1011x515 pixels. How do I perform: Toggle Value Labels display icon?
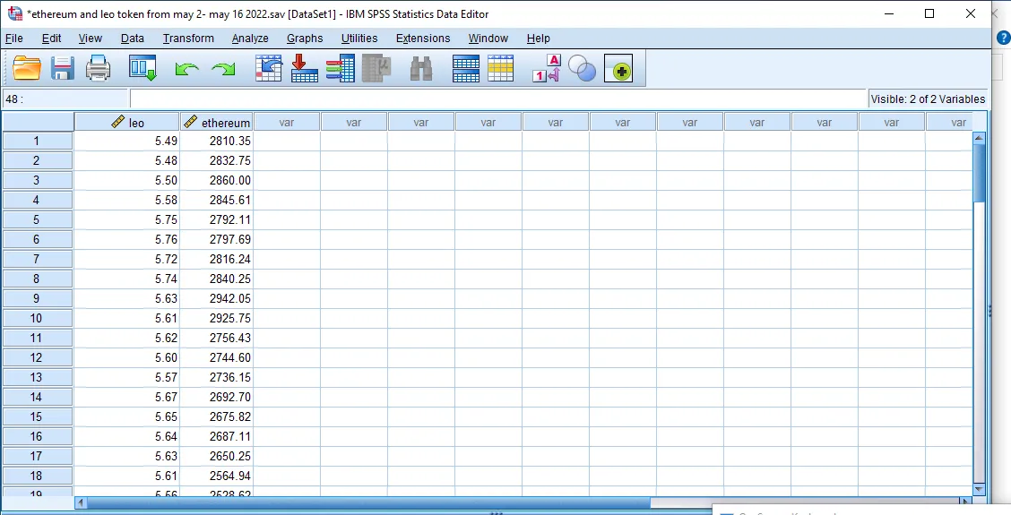pyautogui.click(x=547, y=68)
